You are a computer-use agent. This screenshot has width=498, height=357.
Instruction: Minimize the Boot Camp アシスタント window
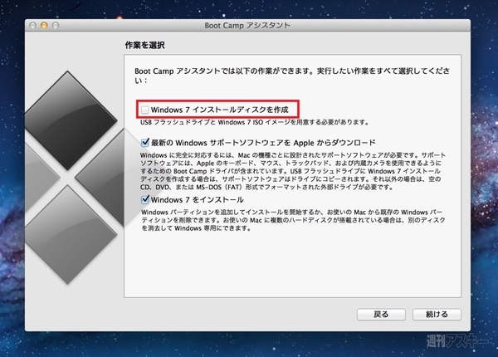(44, 26)
